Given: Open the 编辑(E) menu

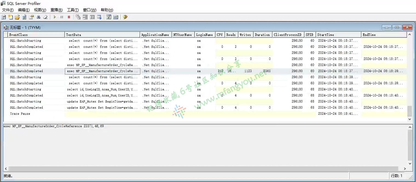Looking at the screenshot, I should [24, 10].
